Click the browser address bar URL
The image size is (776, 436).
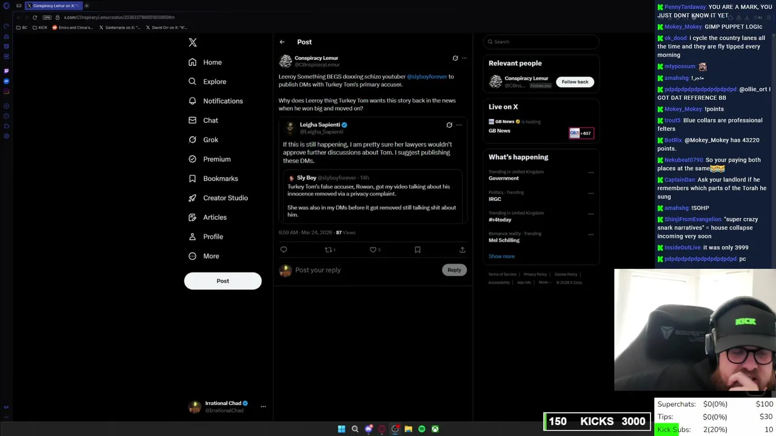(119, 17)
